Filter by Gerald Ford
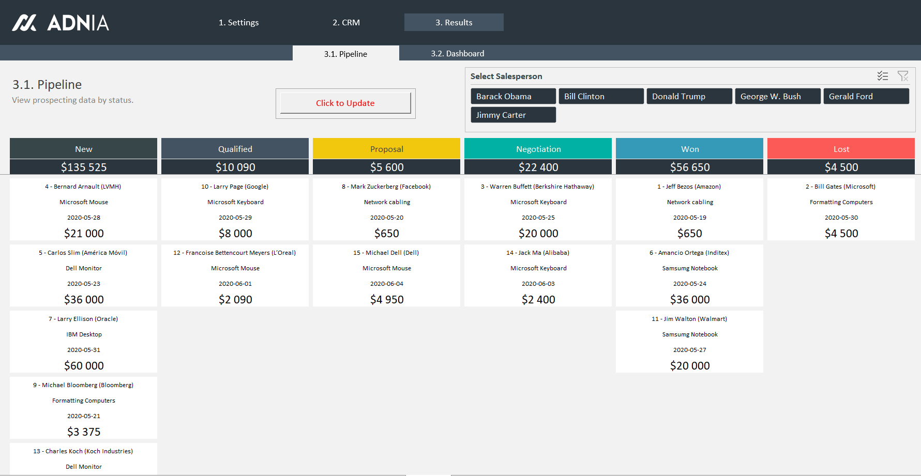Viewport: 921px width, 476px height. pos(866,96)
